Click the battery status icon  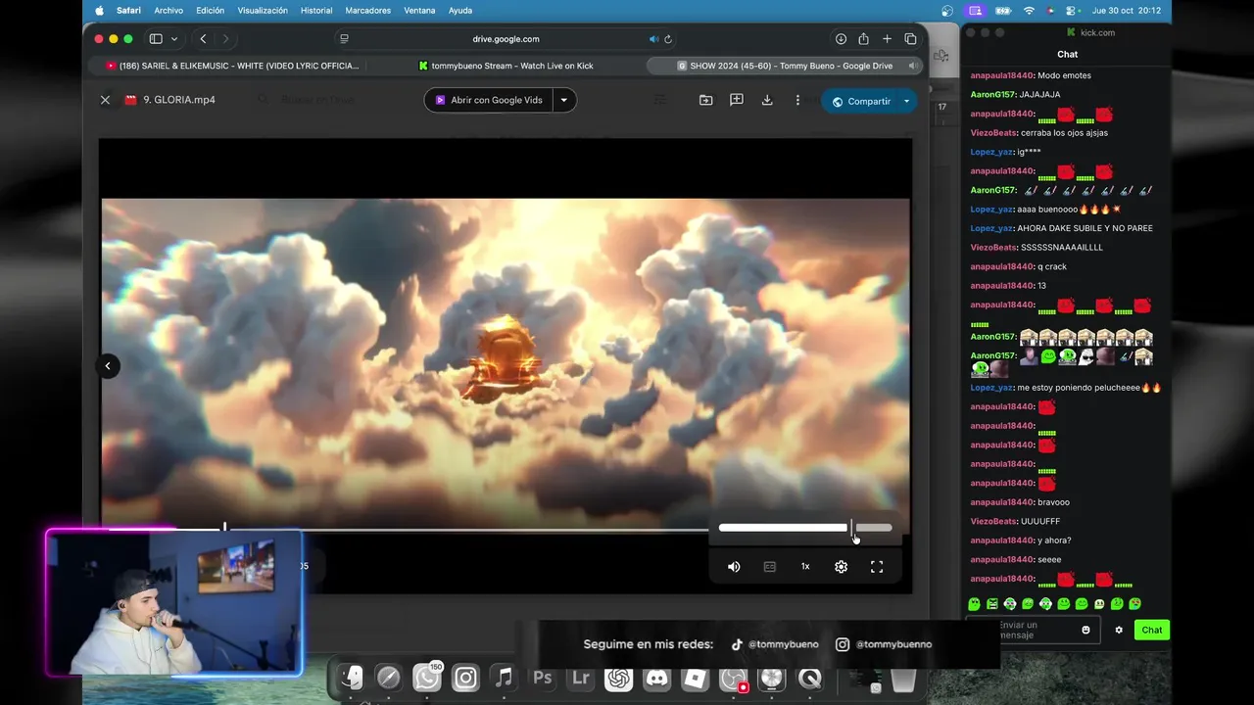(x=1003, y=11)
